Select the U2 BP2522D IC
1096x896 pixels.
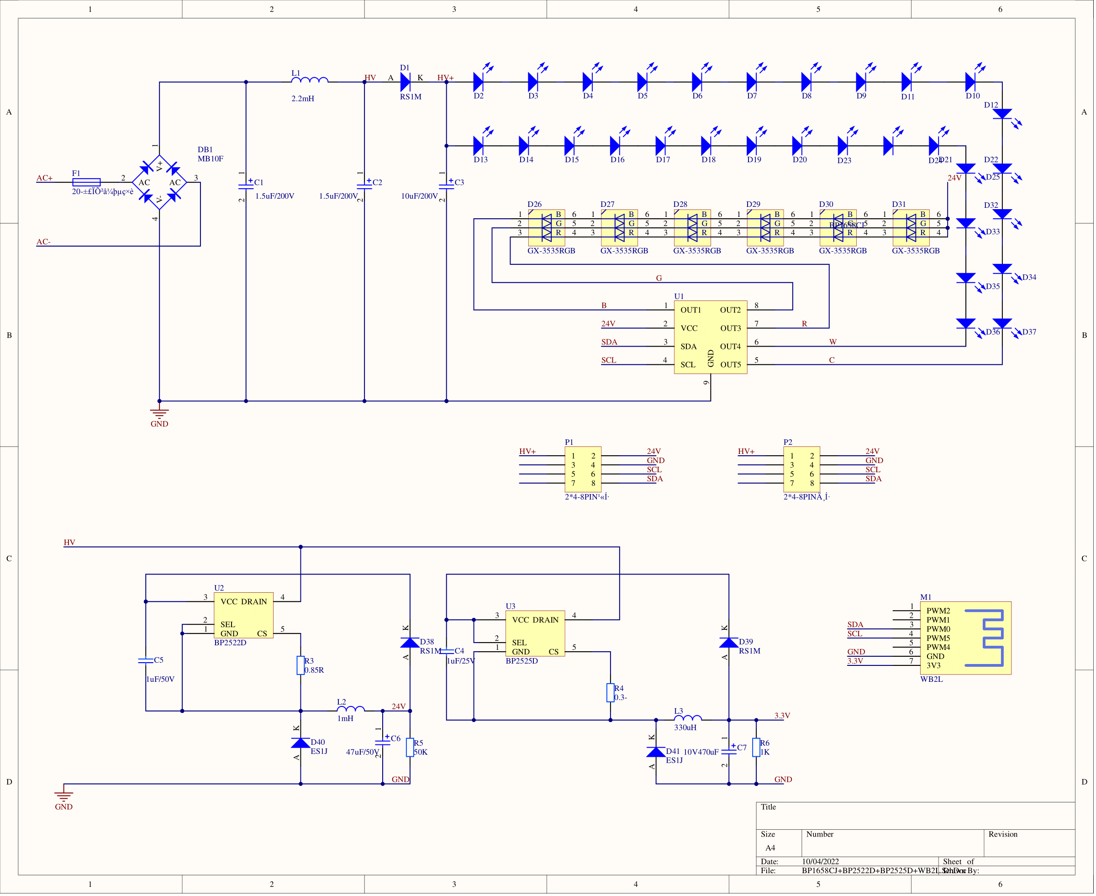[x=243, y=615]
